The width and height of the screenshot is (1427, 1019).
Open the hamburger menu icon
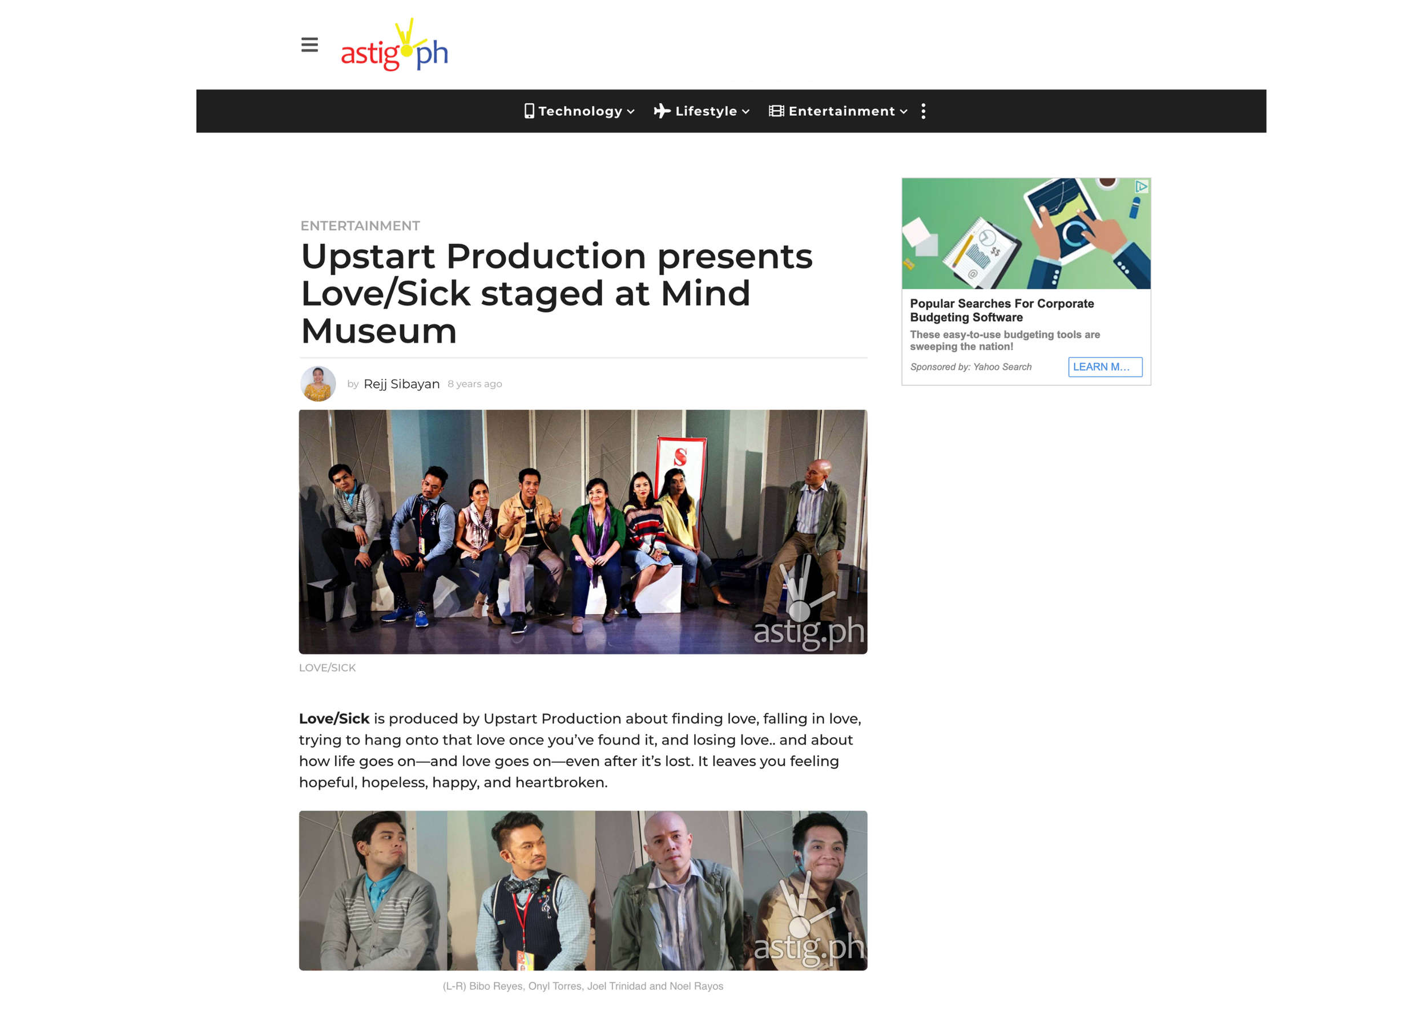coord(309,45)
